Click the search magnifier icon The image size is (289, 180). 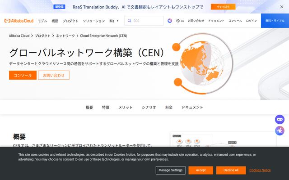(130, 21)
